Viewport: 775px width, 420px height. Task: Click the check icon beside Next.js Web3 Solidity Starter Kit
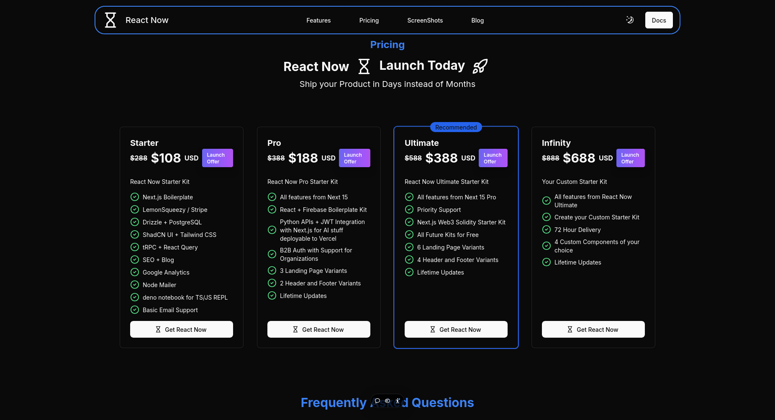409,222
